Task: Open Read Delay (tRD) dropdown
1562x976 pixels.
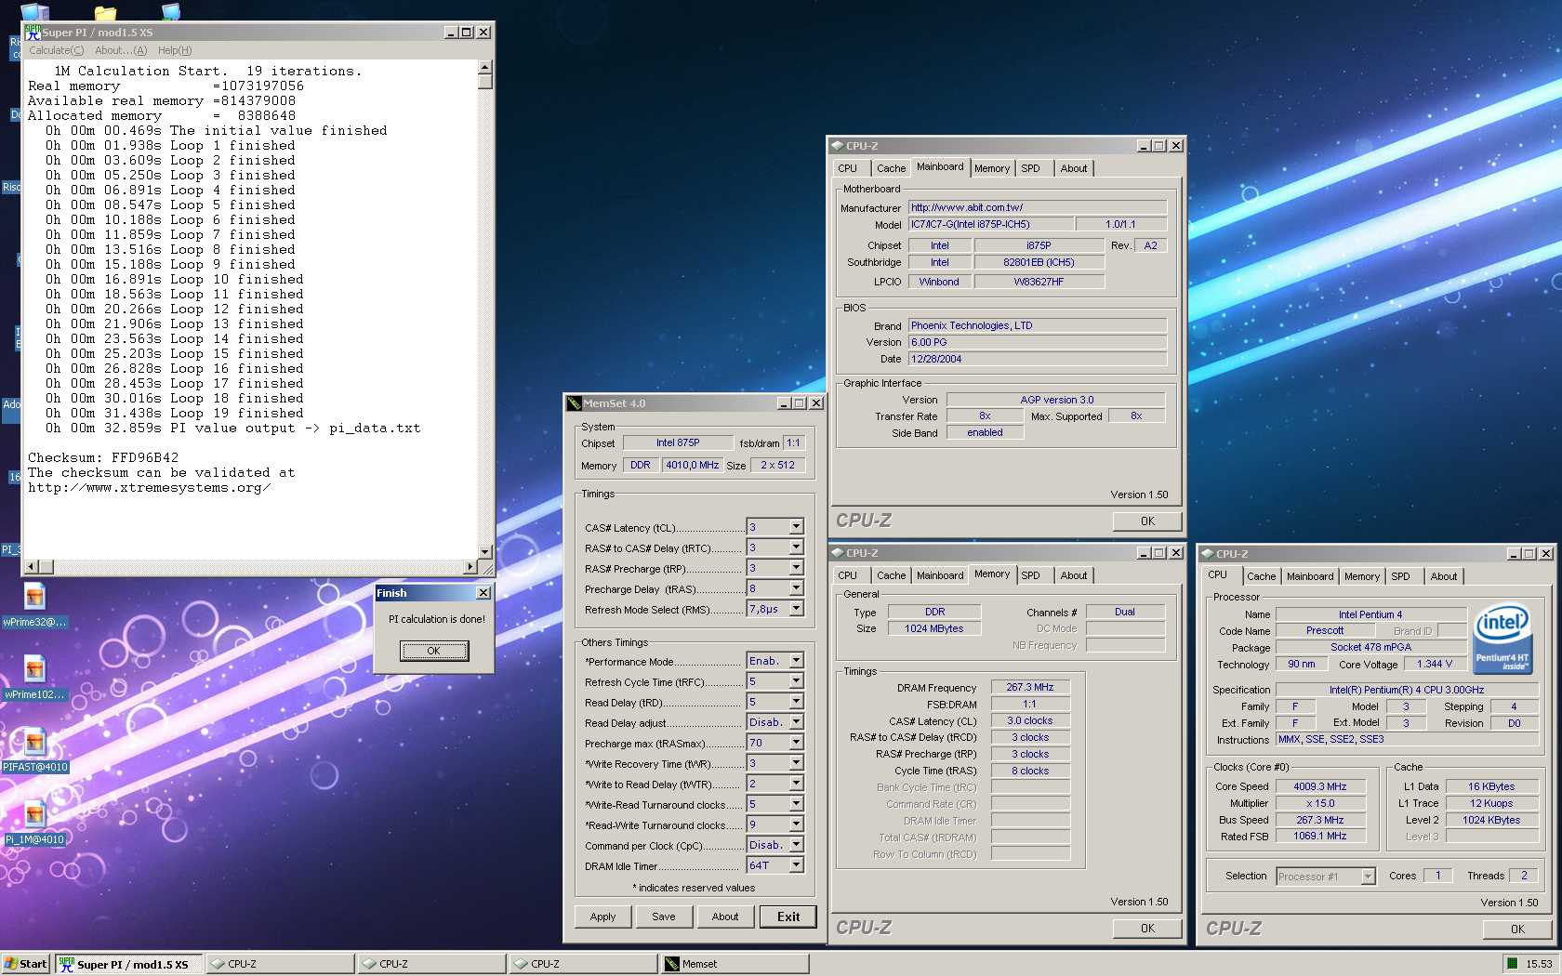Action: [796, 702]
